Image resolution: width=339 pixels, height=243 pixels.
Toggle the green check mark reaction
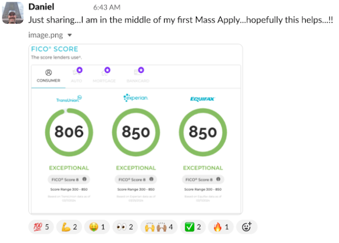click(x=193, y=227)
